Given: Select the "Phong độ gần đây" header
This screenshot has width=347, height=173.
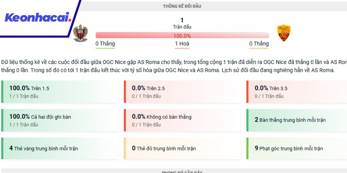Looking at the screenshot, I should tap(182, 172).
